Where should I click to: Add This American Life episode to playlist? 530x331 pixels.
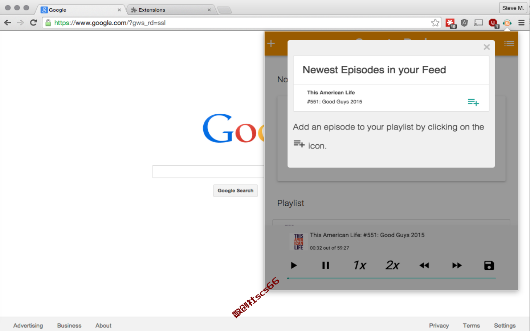[x=473, y=102]
